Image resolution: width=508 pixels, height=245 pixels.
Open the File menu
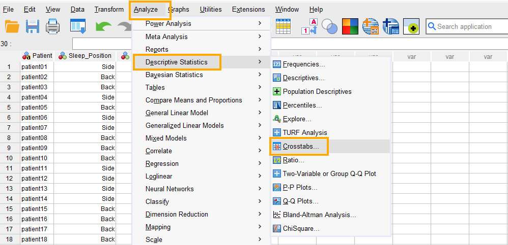[x=8, y=9]
